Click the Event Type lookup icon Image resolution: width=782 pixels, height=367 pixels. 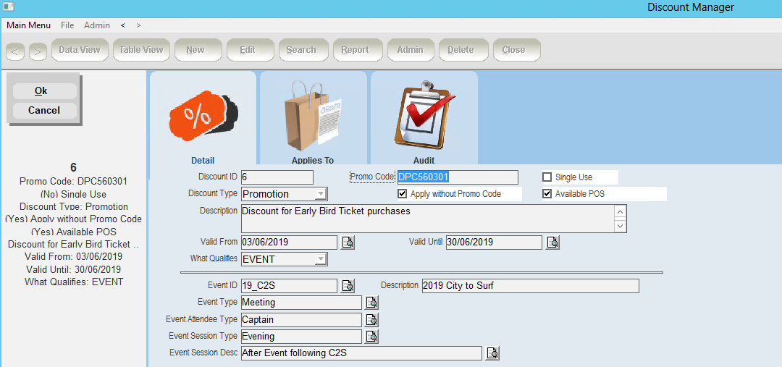371,303
